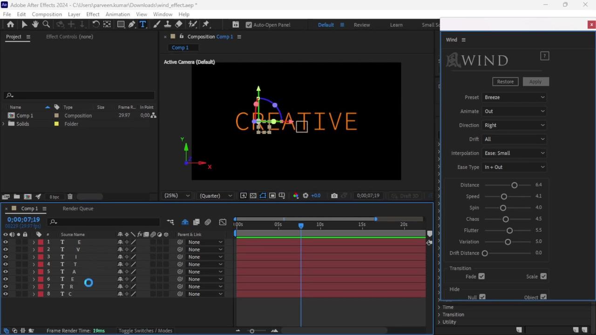Change the Direction dropdown from Right
The width and height of the screenshot is (596, 335).
515,125
